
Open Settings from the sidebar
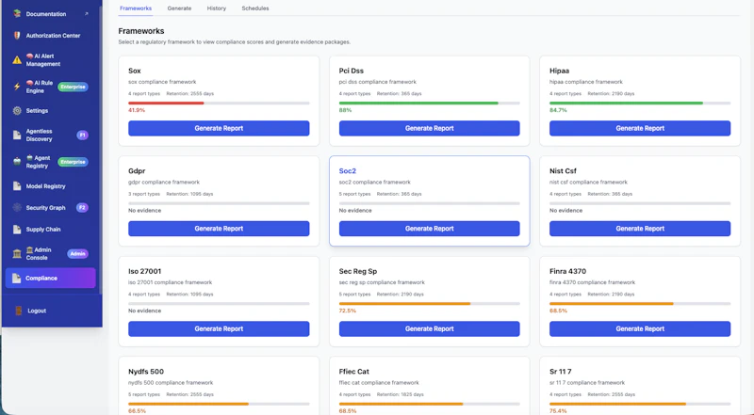51,110
